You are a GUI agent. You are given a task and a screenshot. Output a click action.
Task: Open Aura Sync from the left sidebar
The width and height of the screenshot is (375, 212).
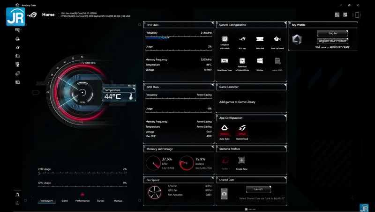[17, 39]
